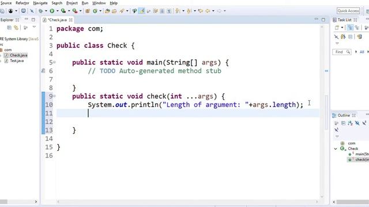Viewport: 369px width, 207px height.
Task: Select the check method in Outline
Action: [x=362, y=160]
